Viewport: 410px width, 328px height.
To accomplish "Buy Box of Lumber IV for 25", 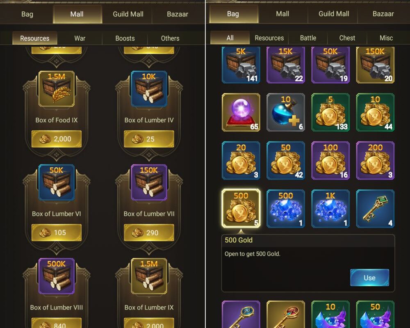I will click(149, 139).
